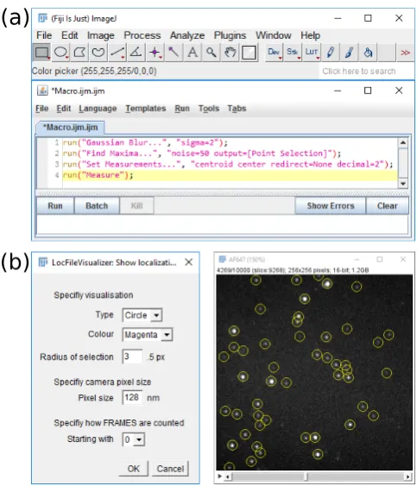Open ImageJ Window menu

[x=274, y=35]
